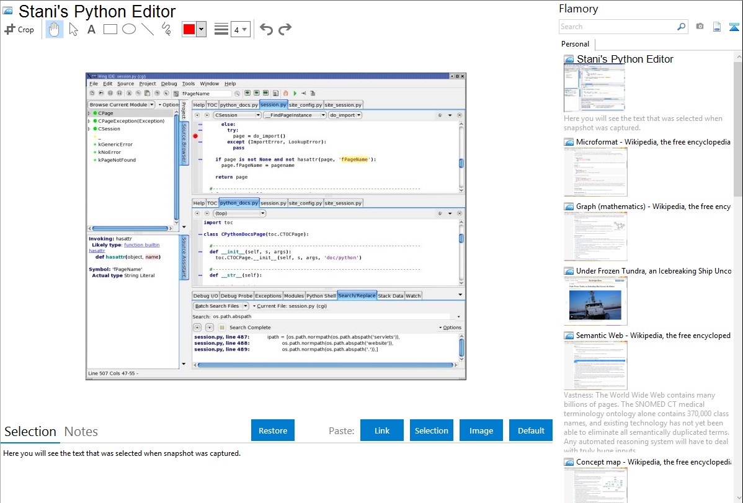Undo the last annotation
The height and width of the screenshot is (503, 743).
point(266,29)
